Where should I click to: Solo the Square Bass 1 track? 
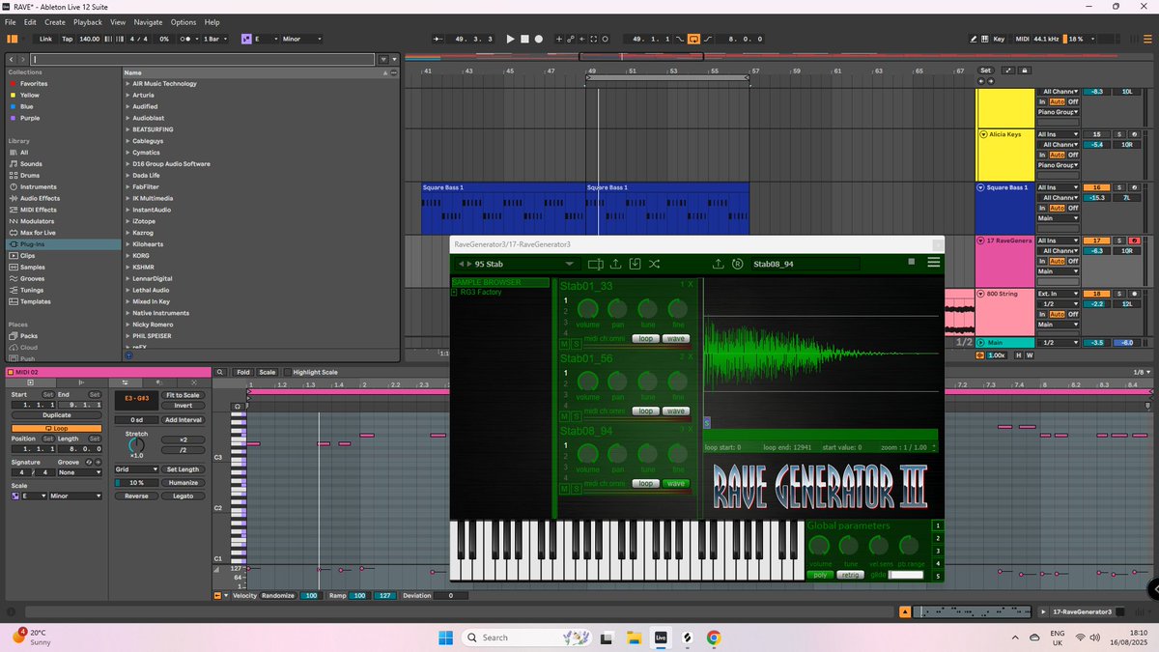(x=1119, y=187)
